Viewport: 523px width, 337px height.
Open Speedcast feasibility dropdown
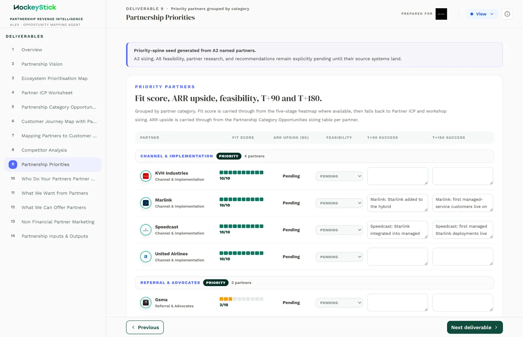pos(339,230)
